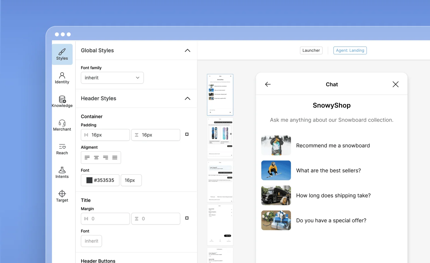This screenshot has height=263, width=430.
Task: Select justify alignment option
Action: 115,157
